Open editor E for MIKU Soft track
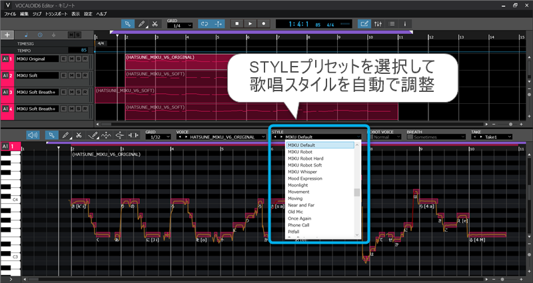The height and width of the screenshot is (283, 533). [63, 75]
